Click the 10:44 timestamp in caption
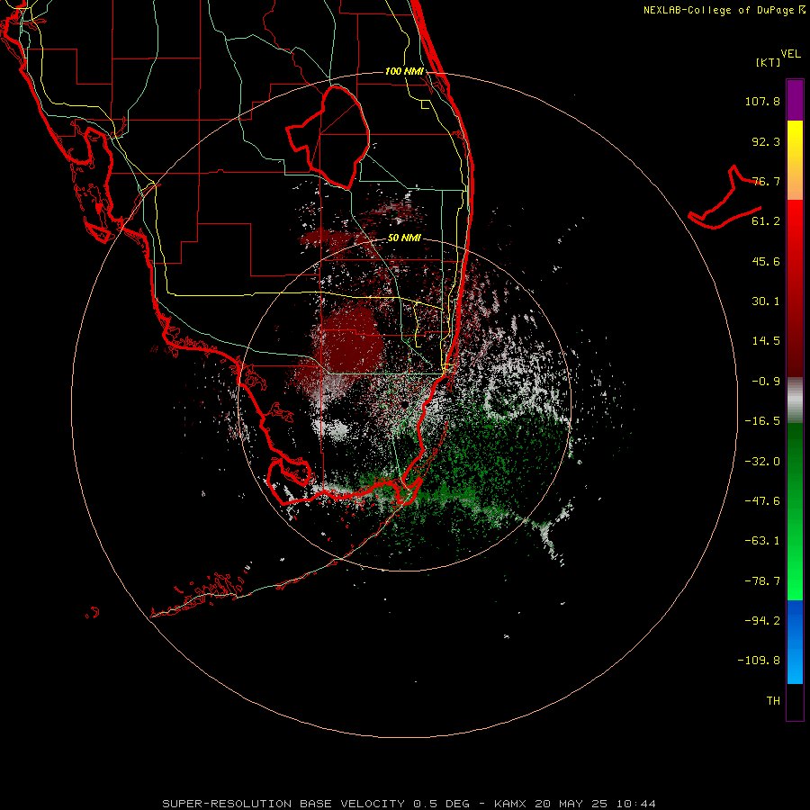Viewport: 810px width, 810px height. coord(636,804)
